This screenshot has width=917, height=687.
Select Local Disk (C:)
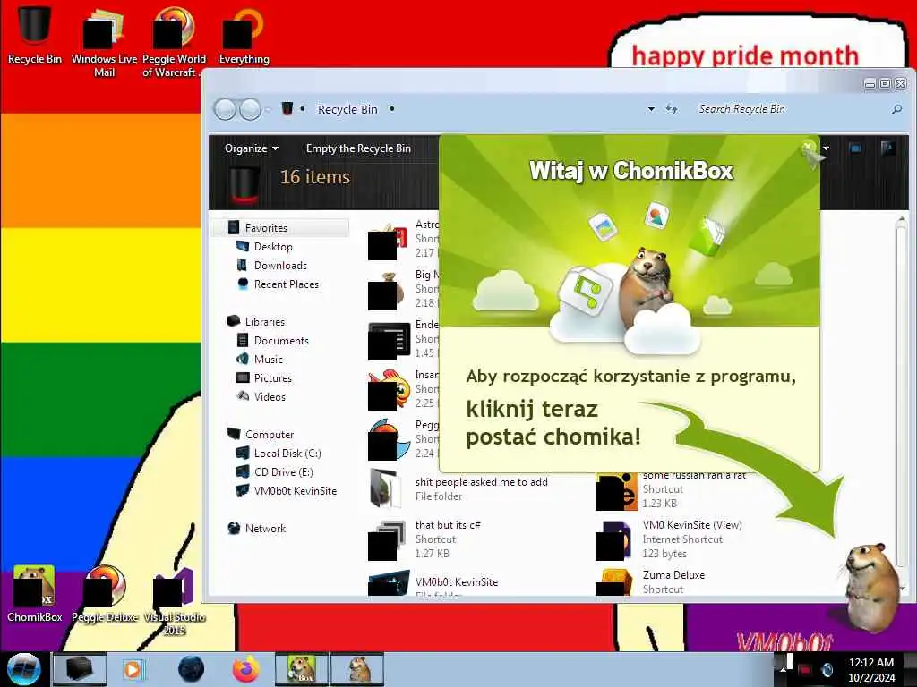287,454
